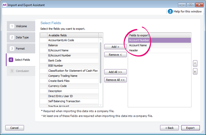The height and width of the screenshot is (135, 206).
Task: Go to step 1 Welcome
Action: click(21, 26)
